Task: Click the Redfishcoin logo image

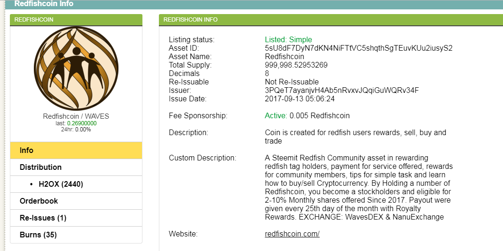Action: (x=76, y=68)
